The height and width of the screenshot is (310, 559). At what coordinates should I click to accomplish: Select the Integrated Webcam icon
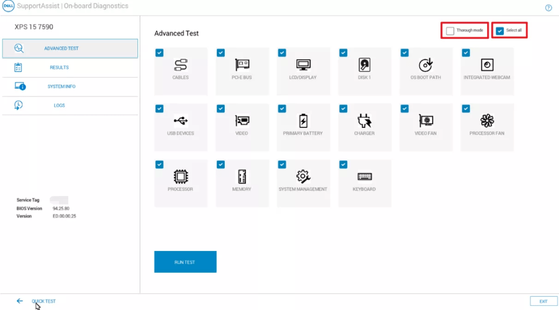pyautogui.click(x=487, y=65)
